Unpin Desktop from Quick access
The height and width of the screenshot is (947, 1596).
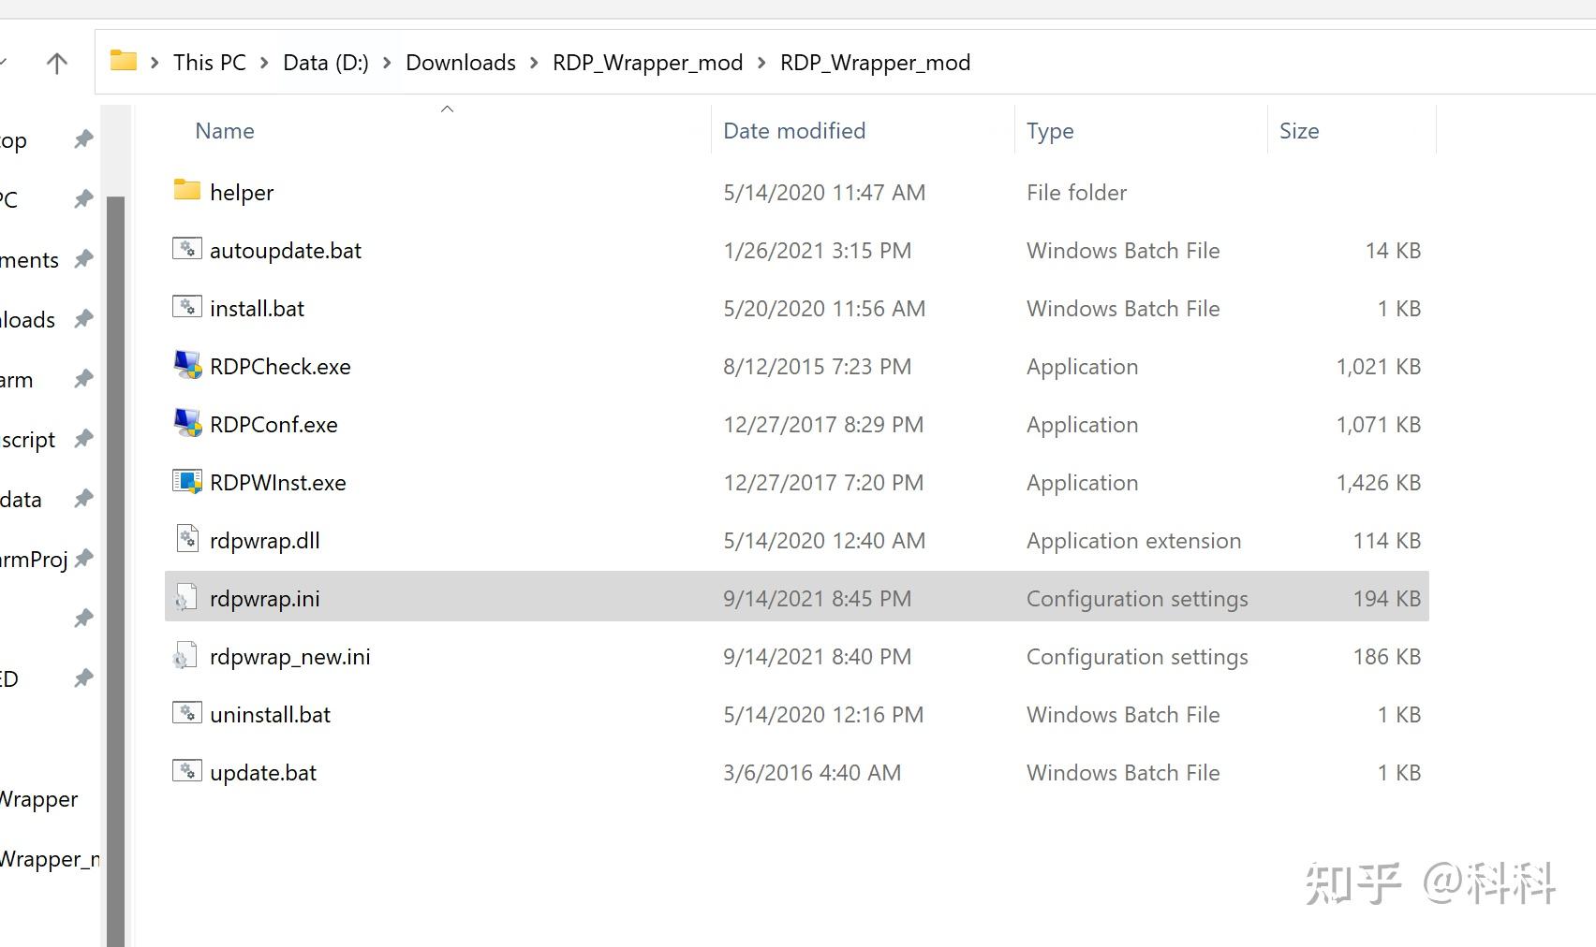point(82,138)
